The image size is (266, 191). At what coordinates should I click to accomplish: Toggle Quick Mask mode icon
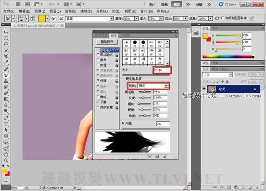click(6, 180)
